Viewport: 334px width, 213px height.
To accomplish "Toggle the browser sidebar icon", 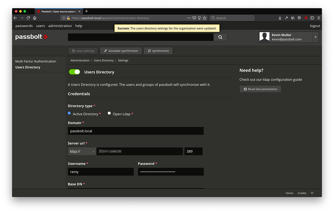I will pyautogui.click(x=312, y=18).
